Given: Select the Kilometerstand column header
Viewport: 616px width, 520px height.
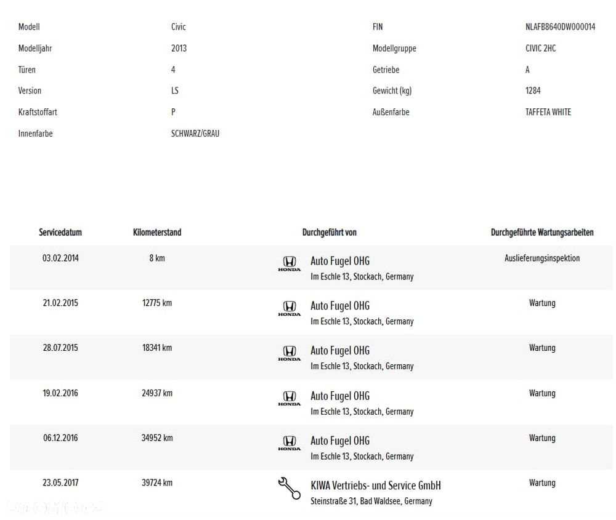Looking at the screenshot, I should [x=157, y=233].
